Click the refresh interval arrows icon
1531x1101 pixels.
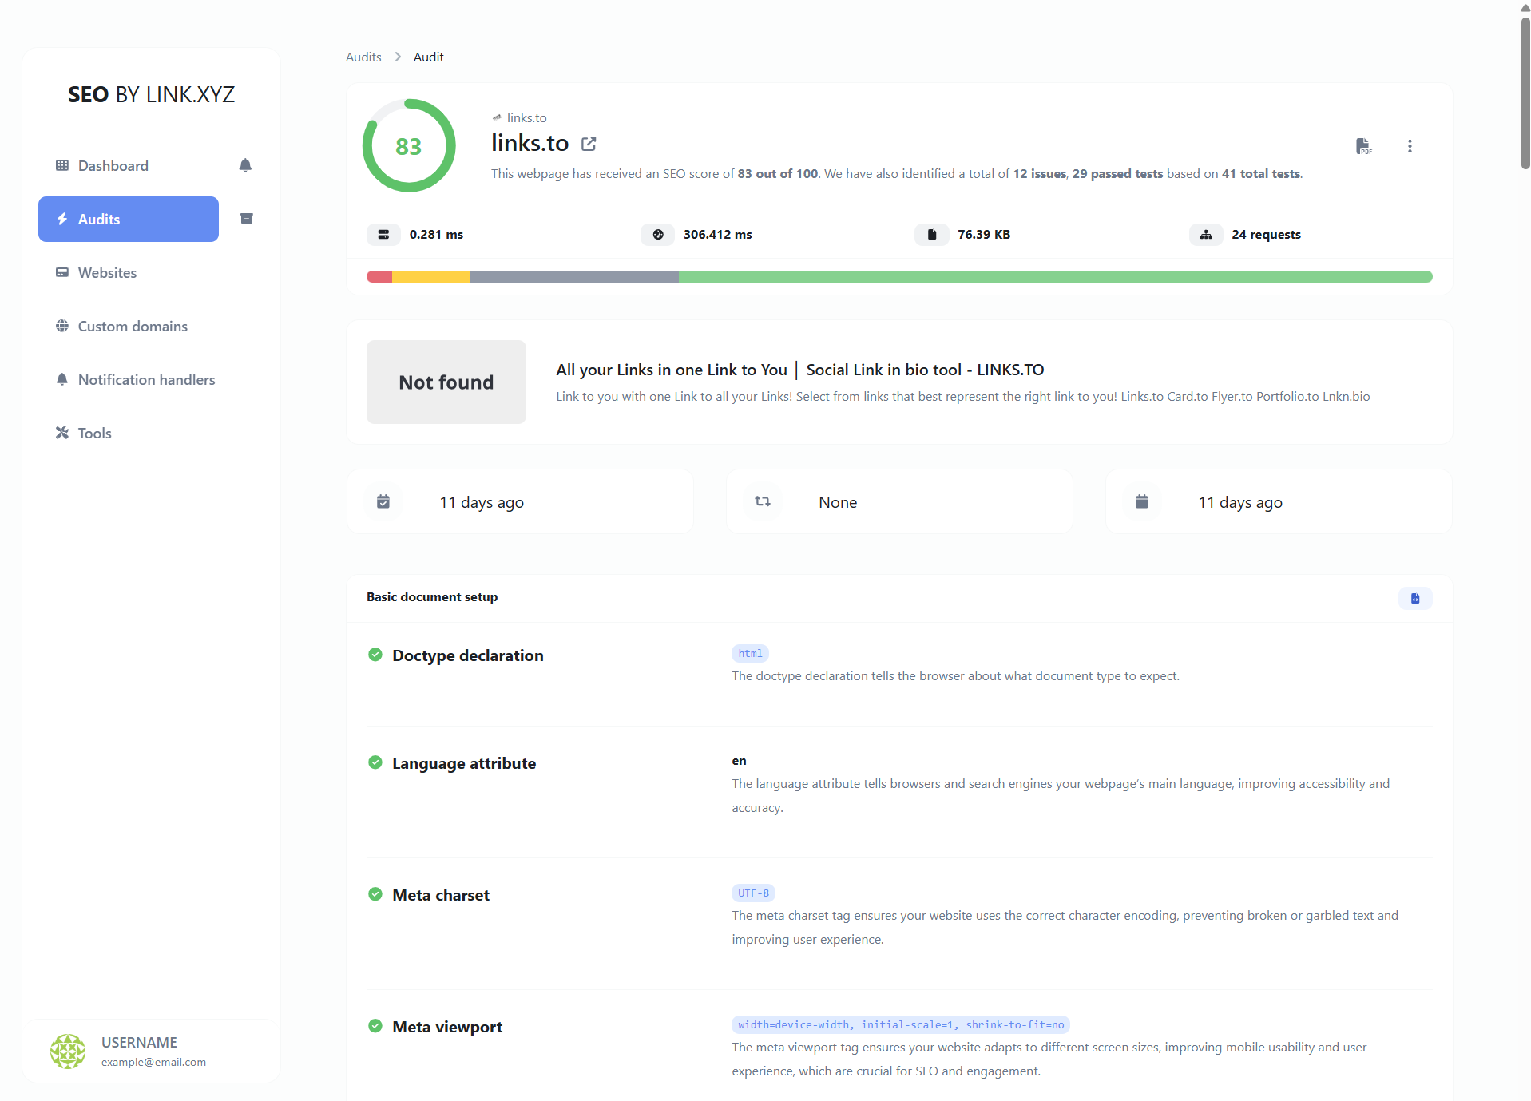(x=763, y=501)
